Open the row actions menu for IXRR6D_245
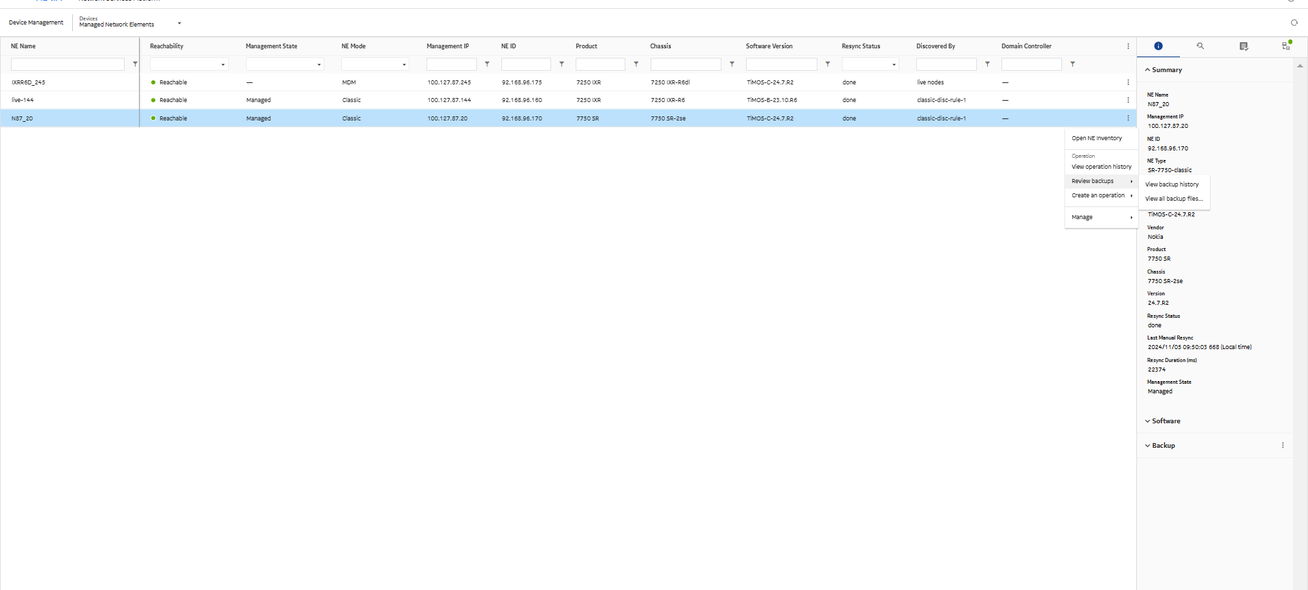 1128,82
